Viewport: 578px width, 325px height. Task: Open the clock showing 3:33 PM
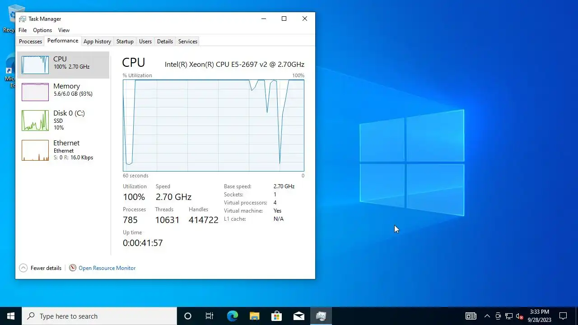point(540,316)
